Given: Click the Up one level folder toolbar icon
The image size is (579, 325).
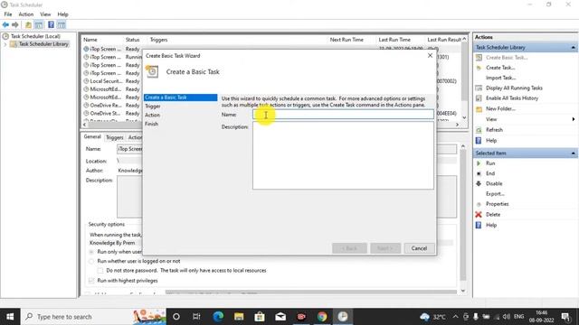Looking at the screenshot, I should (x=28, y=24).
